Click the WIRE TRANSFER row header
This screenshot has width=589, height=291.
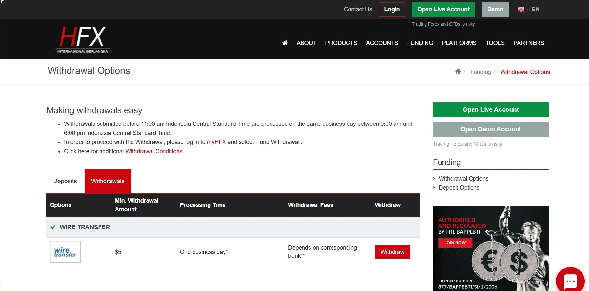pos(233,227)
